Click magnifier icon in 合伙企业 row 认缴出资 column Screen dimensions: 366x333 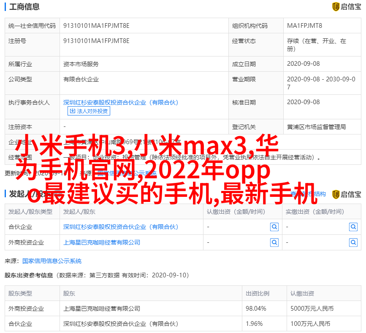[x=274, y=227]
